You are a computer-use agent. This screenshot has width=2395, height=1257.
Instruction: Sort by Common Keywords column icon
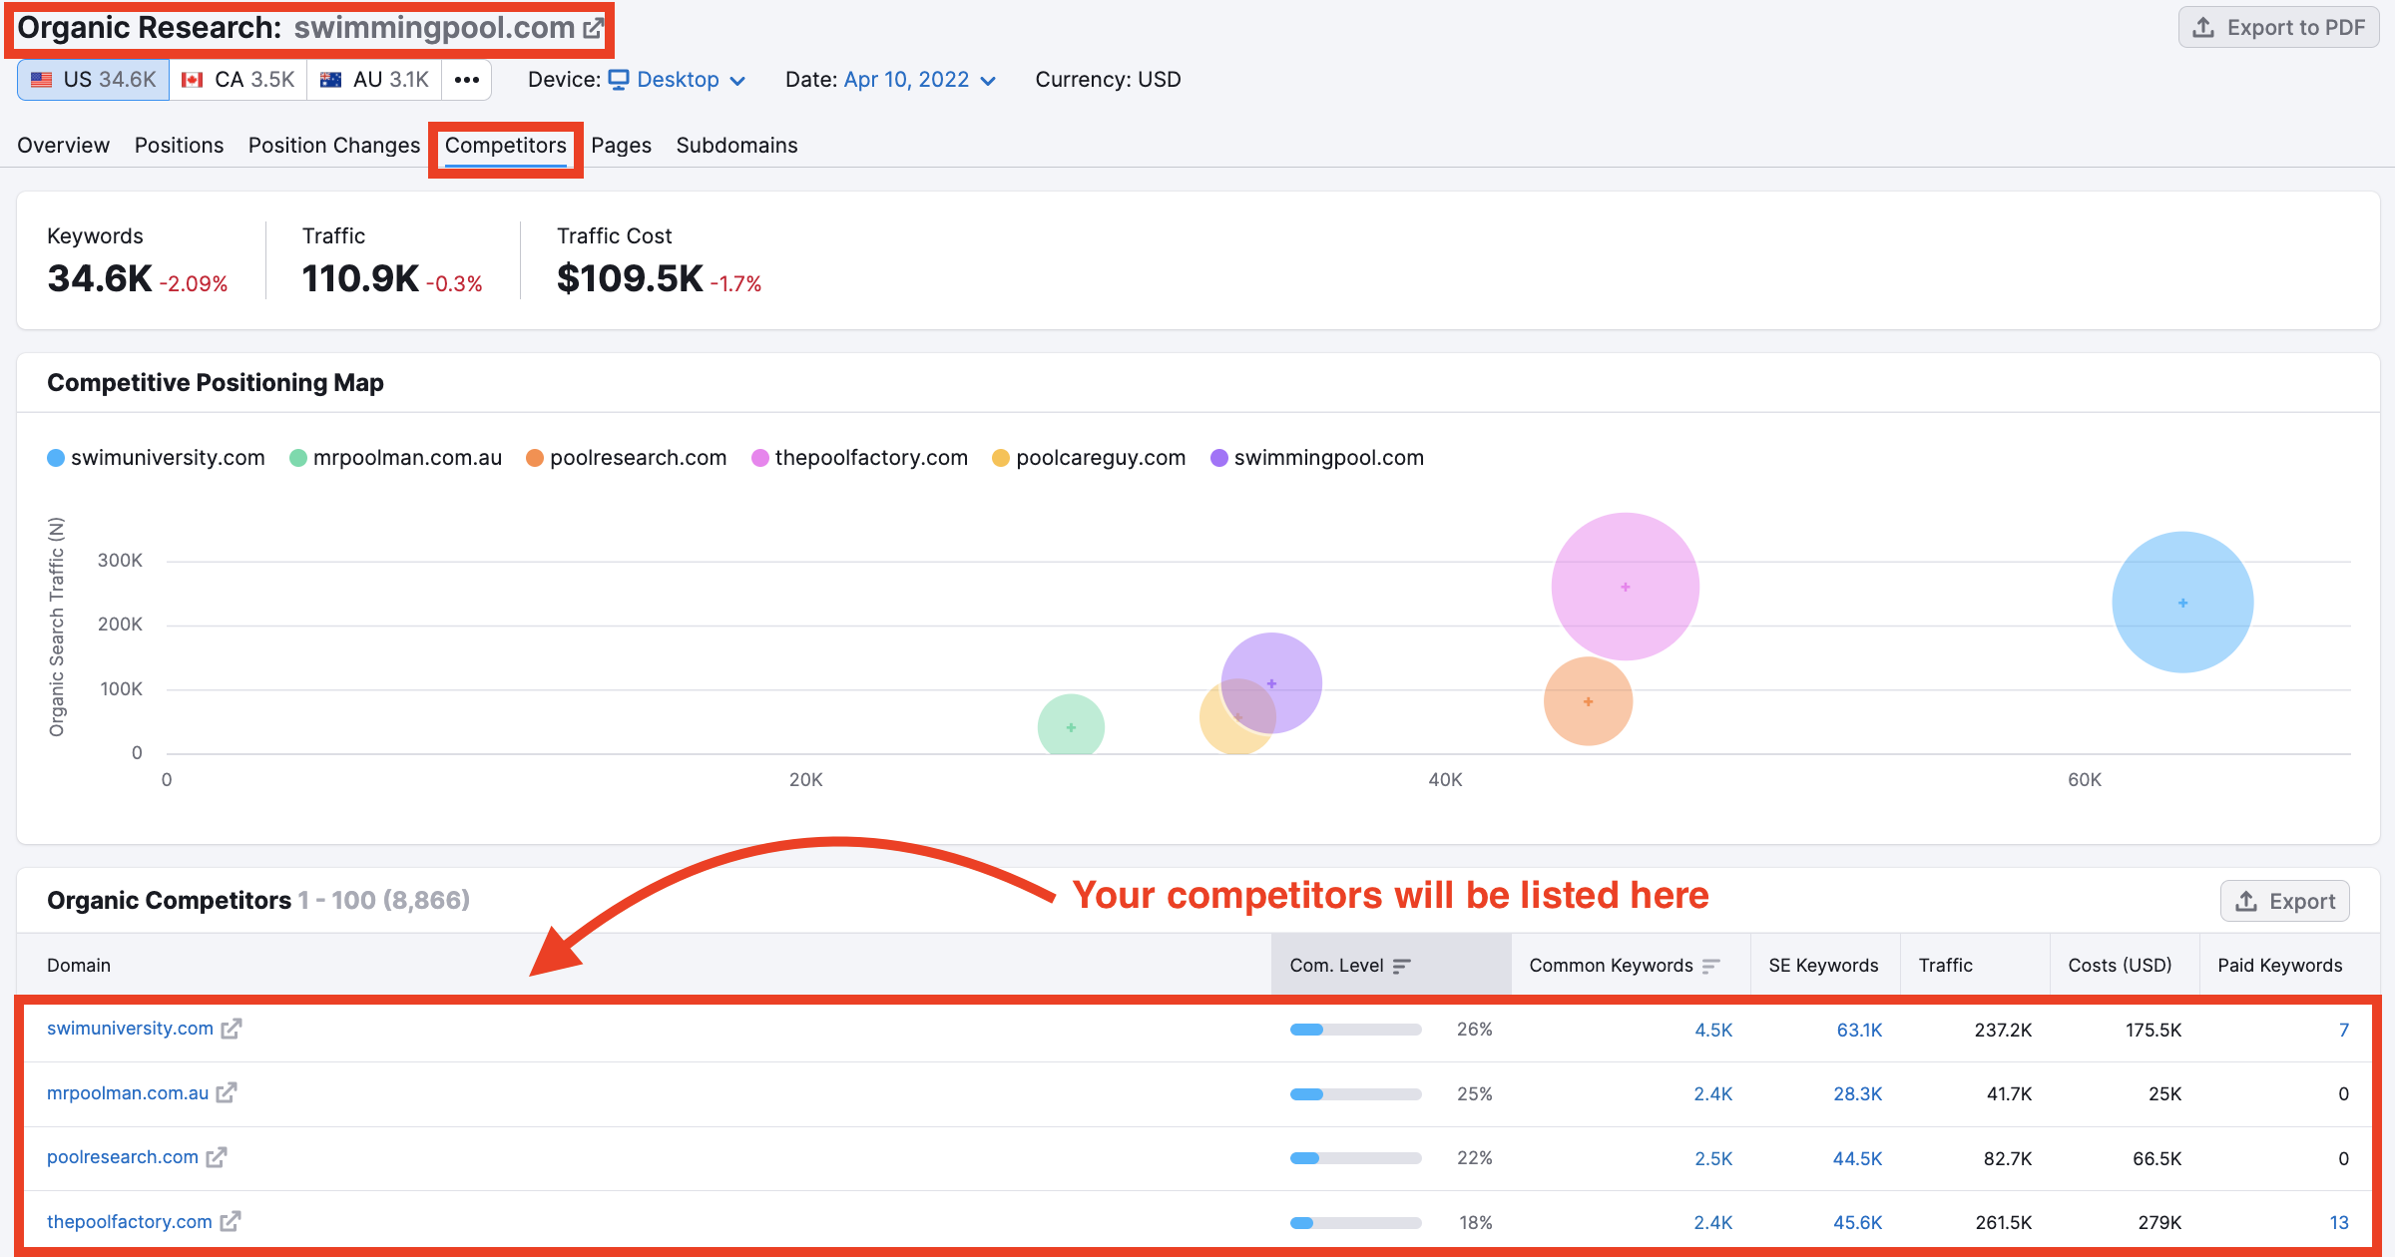click(1710, 966)
